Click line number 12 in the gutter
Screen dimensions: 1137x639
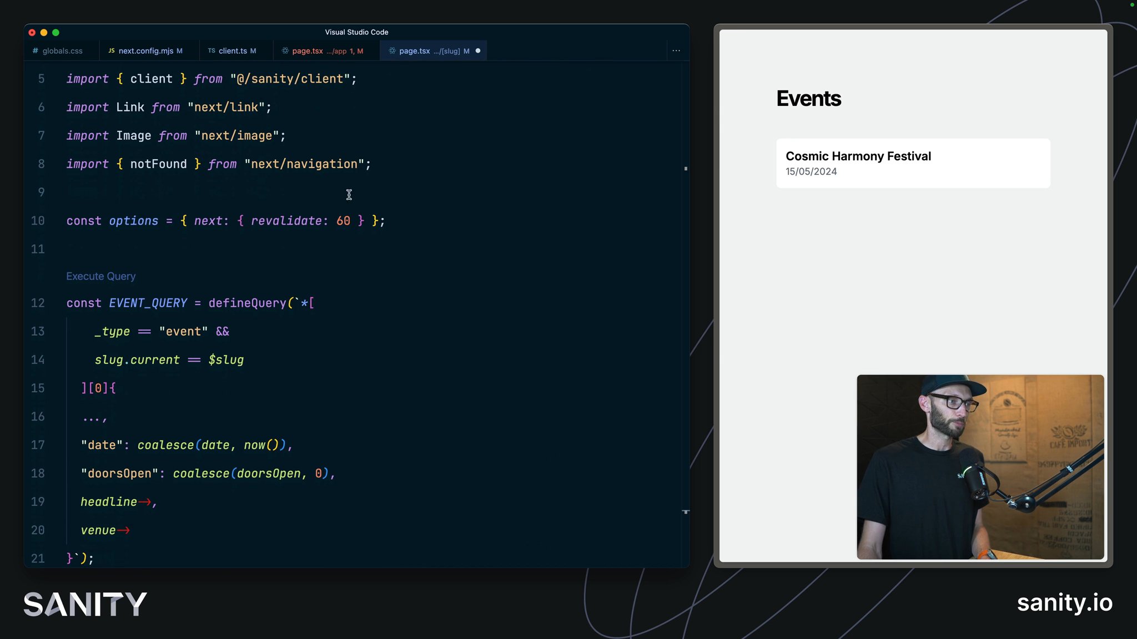pos(38,303)
